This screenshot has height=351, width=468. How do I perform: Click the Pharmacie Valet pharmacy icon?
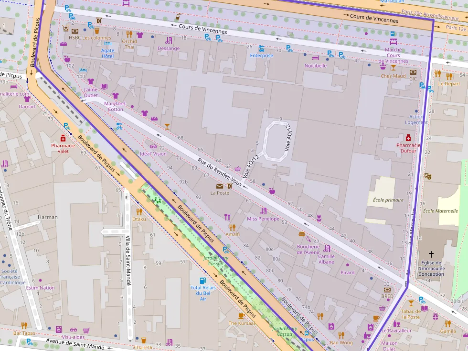point(63,138)
